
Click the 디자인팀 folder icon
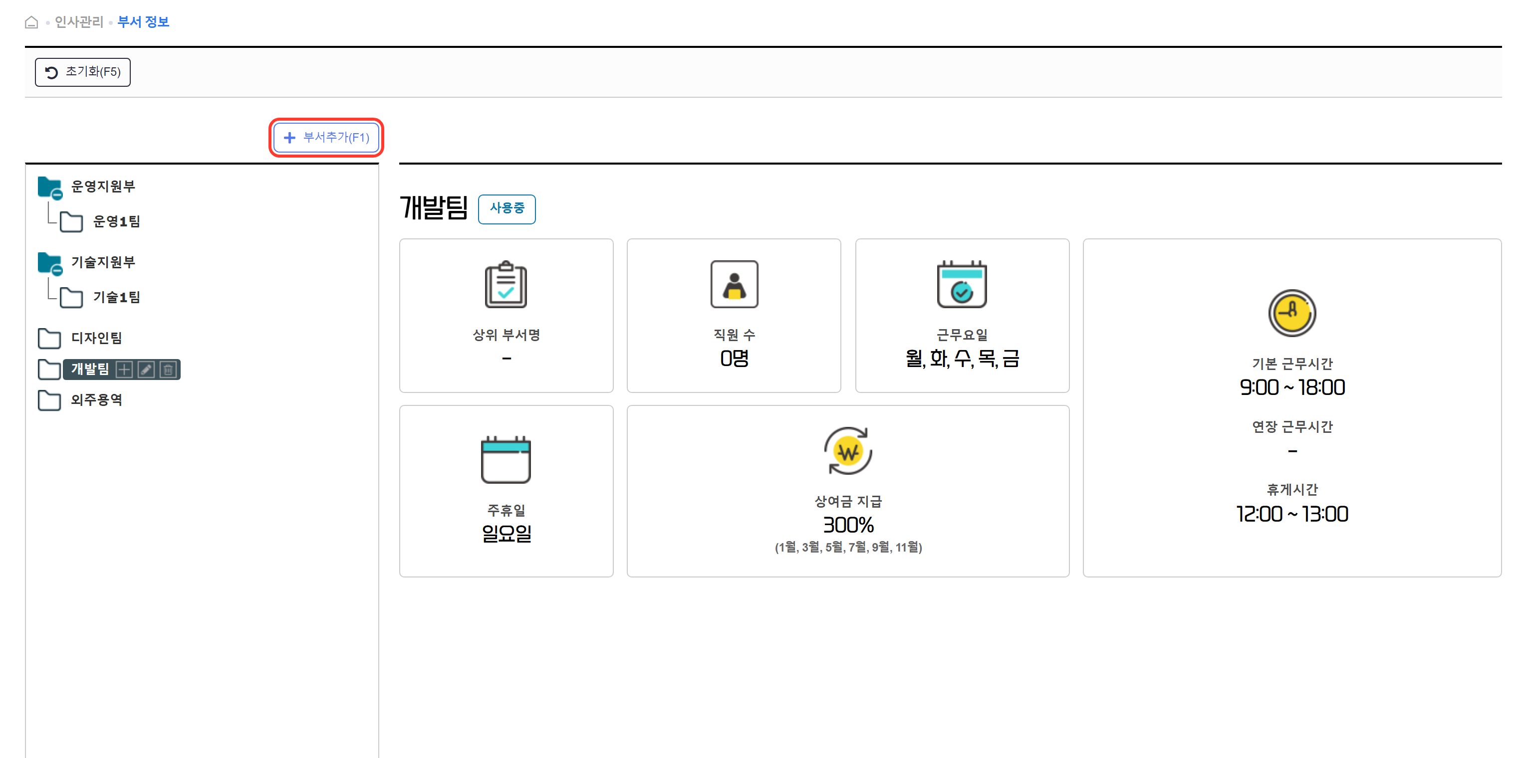click(49, 339)
